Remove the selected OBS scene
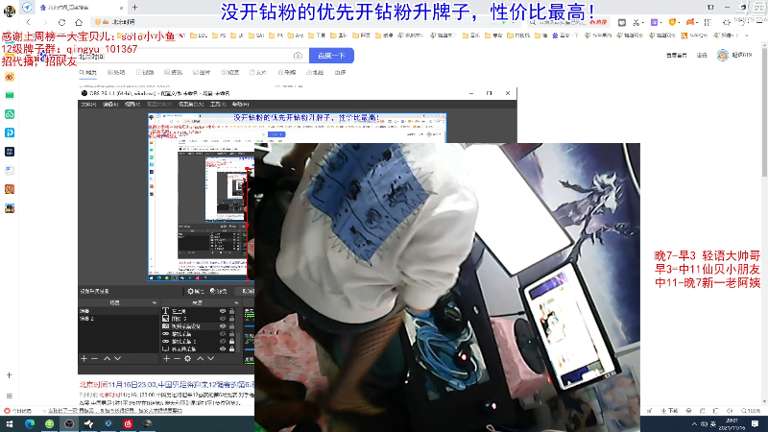The height and width of the screenshot is (432, 768). tap(94, 358)
